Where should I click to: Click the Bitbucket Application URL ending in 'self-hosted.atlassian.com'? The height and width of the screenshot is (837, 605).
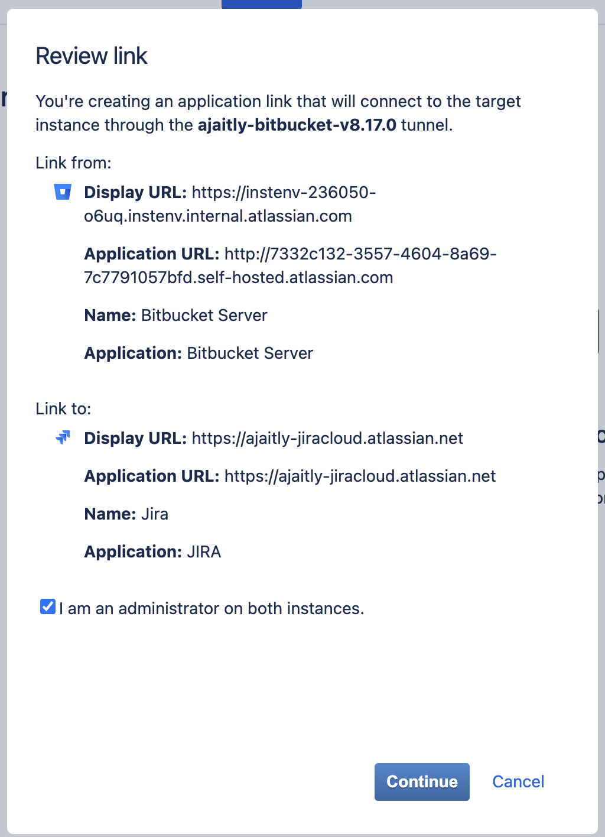pos(291,265)
